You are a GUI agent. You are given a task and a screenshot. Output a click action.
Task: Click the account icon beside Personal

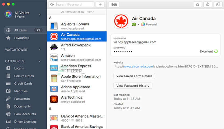click(134, 25)
